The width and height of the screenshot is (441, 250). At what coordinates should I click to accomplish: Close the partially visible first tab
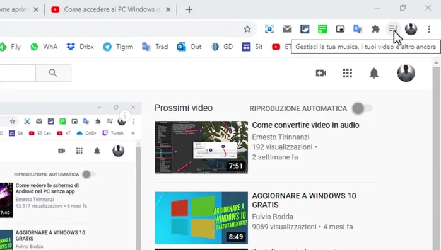pos(36,9)
